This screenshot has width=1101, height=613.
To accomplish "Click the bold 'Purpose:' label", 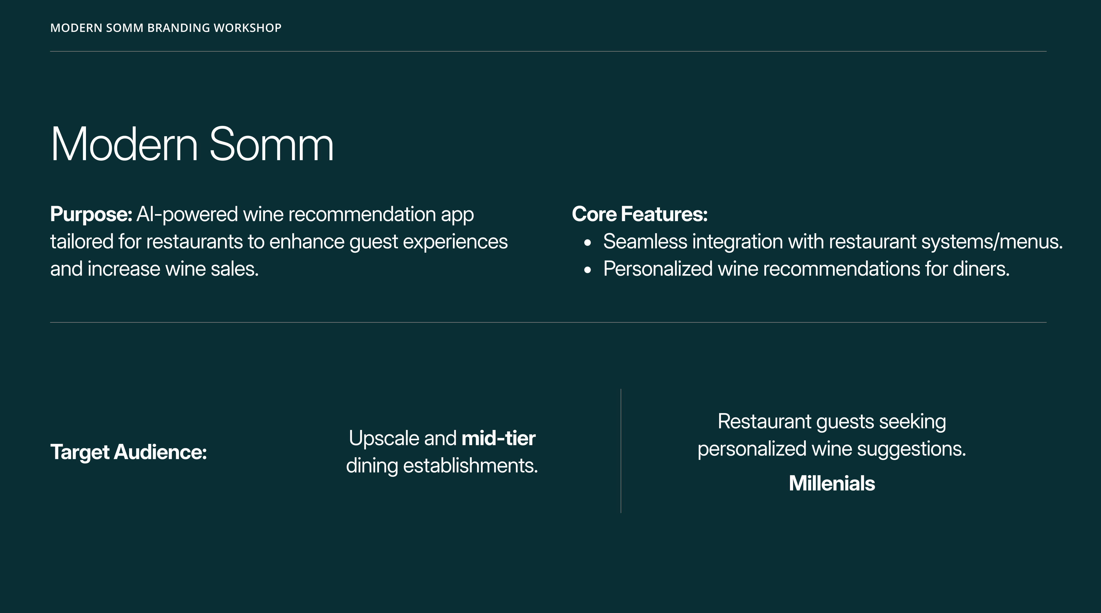I will click(91, 214).
